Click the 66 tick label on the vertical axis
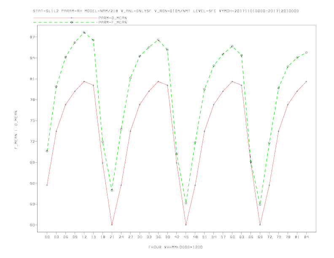 (x=32, y=183)
